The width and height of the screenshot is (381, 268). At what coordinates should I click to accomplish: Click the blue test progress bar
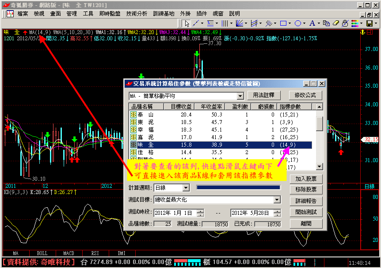238,187
